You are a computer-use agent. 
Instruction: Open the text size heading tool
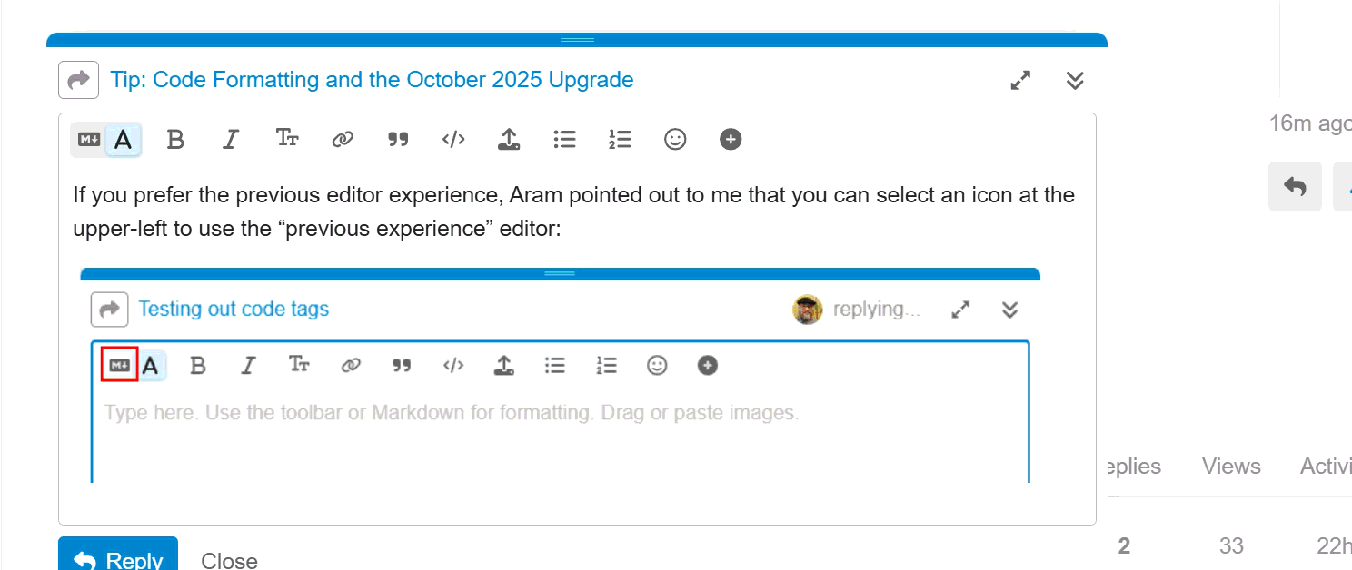coord(287,139)
